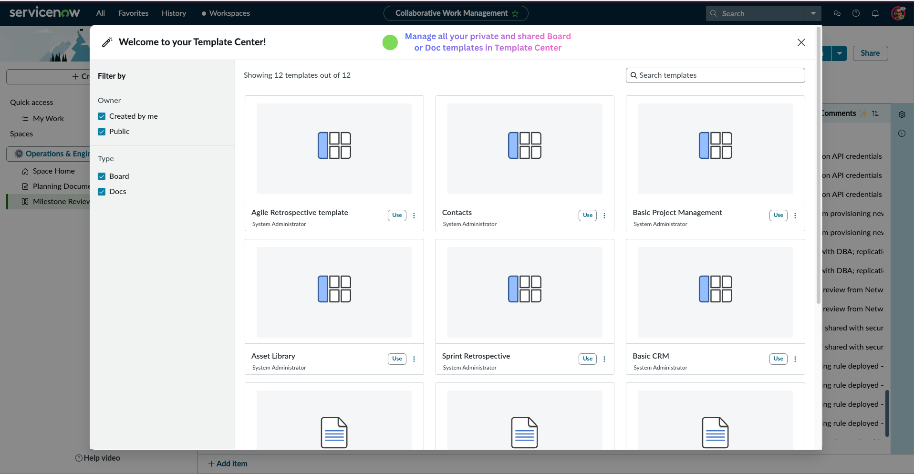
Task: Use the Asset Library template
Action: 397,359
